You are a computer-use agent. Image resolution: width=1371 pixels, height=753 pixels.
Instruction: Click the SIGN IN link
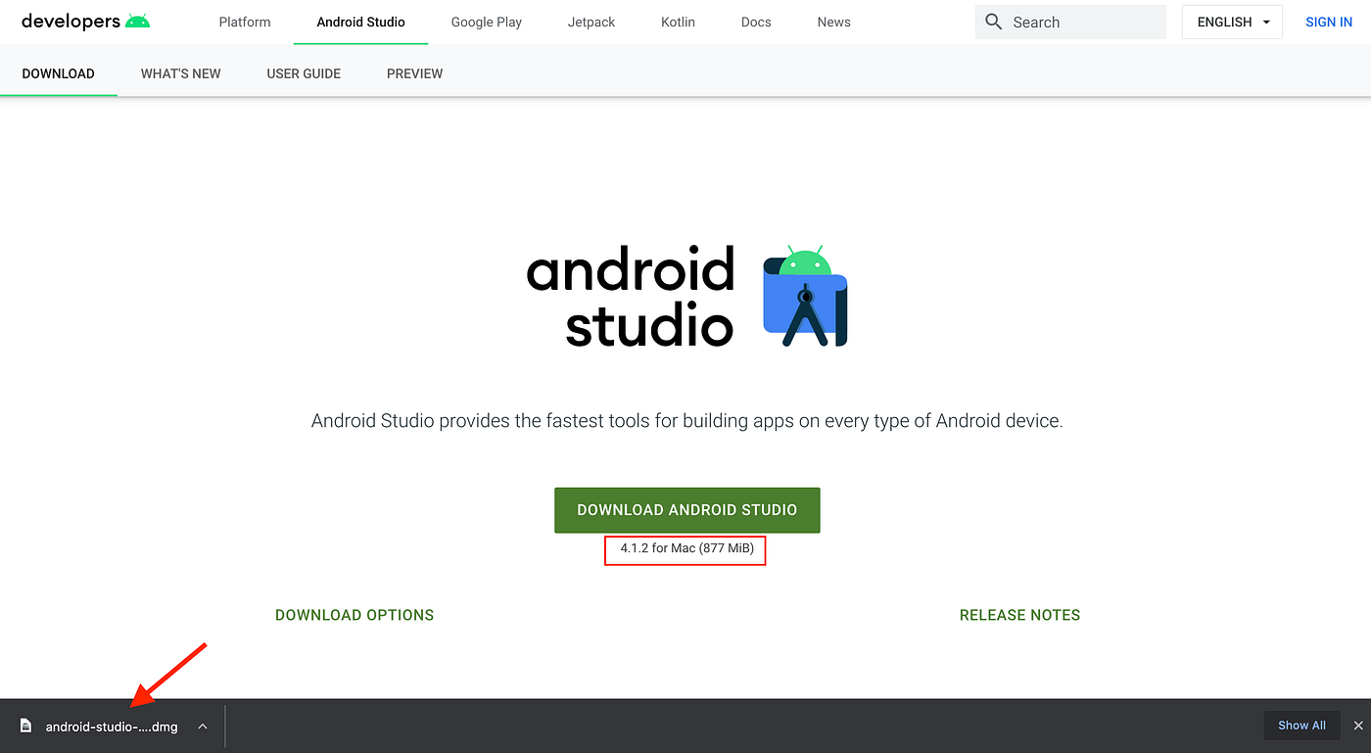coord(1329,22)
